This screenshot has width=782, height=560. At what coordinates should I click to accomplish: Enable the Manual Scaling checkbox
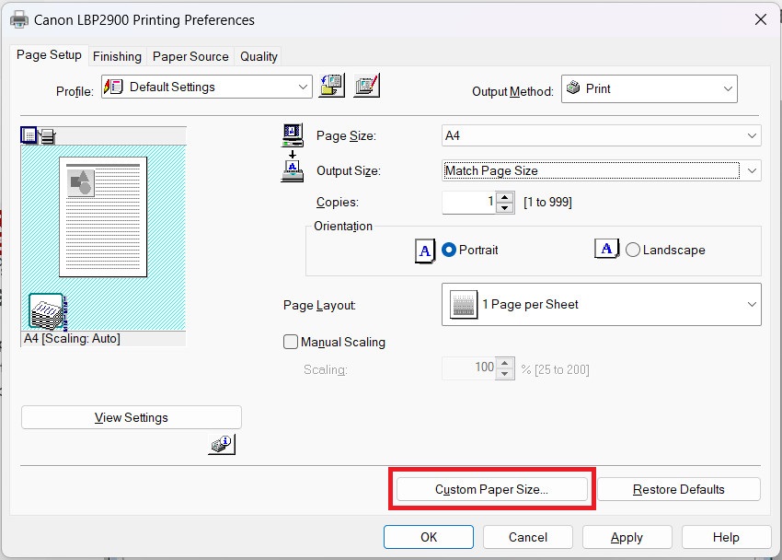(x=292, y=342)
